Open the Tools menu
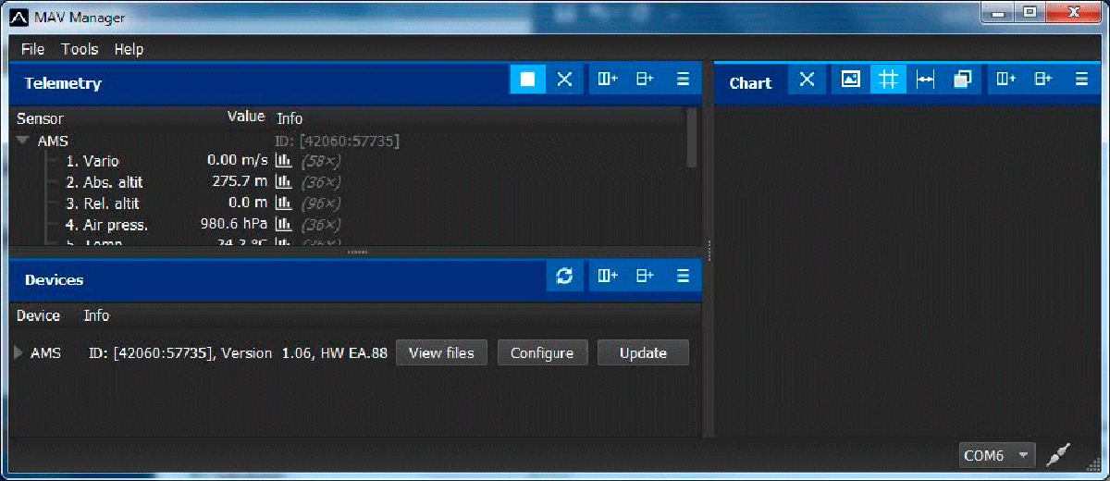The image size is (1110, 481). 80,49
